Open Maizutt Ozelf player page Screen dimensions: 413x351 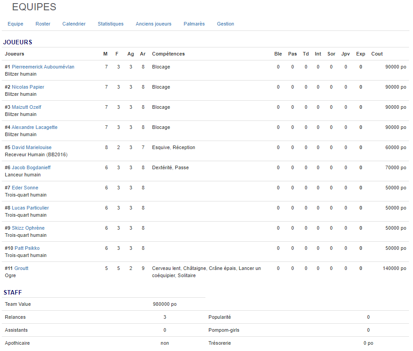[x=26, y=107]
